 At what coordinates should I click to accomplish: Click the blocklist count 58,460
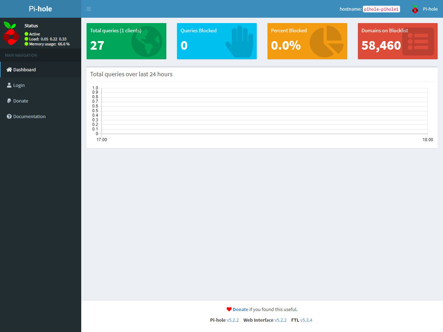tap(381, 45)
